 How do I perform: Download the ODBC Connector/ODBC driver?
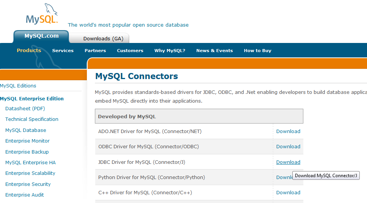tap(288, 147)
